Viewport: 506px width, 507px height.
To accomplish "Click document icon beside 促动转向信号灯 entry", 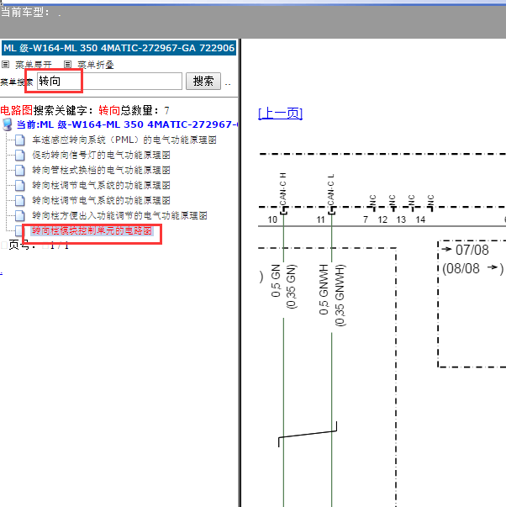I will (20, 156).
